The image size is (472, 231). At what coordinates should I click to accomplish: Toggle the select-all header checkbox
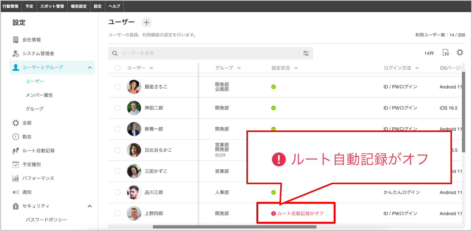(x=118, y=68)
